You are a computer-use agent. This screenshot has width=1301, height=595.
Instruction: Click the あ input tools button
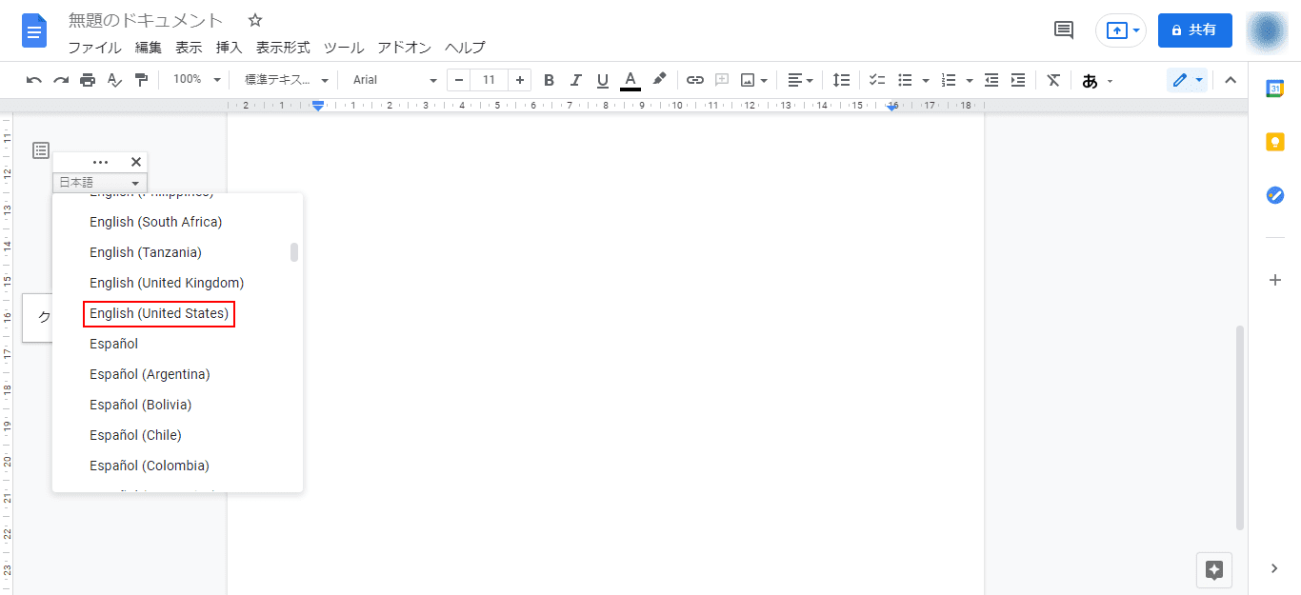1090,81
